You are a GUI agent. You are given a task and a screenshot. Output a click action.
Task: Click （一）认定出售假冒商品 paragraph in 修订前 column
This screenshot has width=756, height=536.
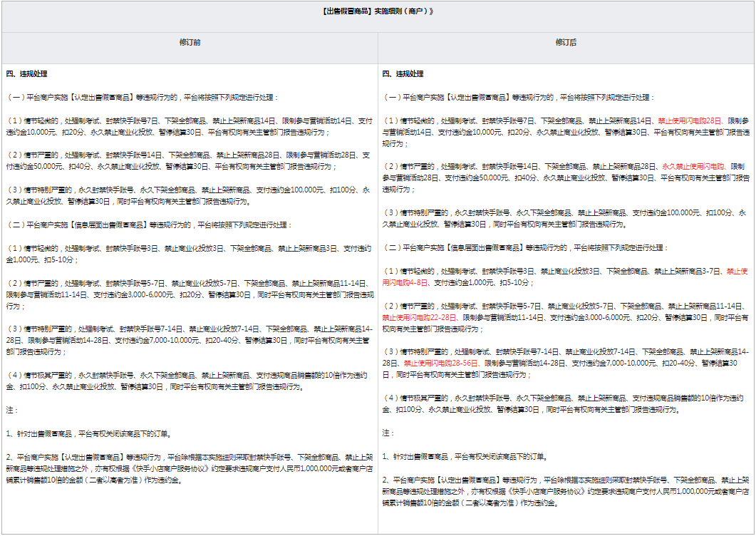[143, 97]
